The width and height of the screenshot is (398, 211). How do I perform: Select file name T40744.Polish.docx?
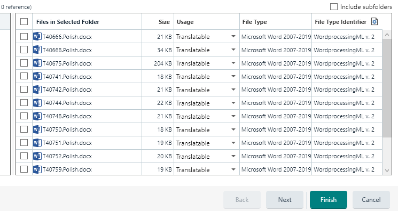(x=67, y=103)
